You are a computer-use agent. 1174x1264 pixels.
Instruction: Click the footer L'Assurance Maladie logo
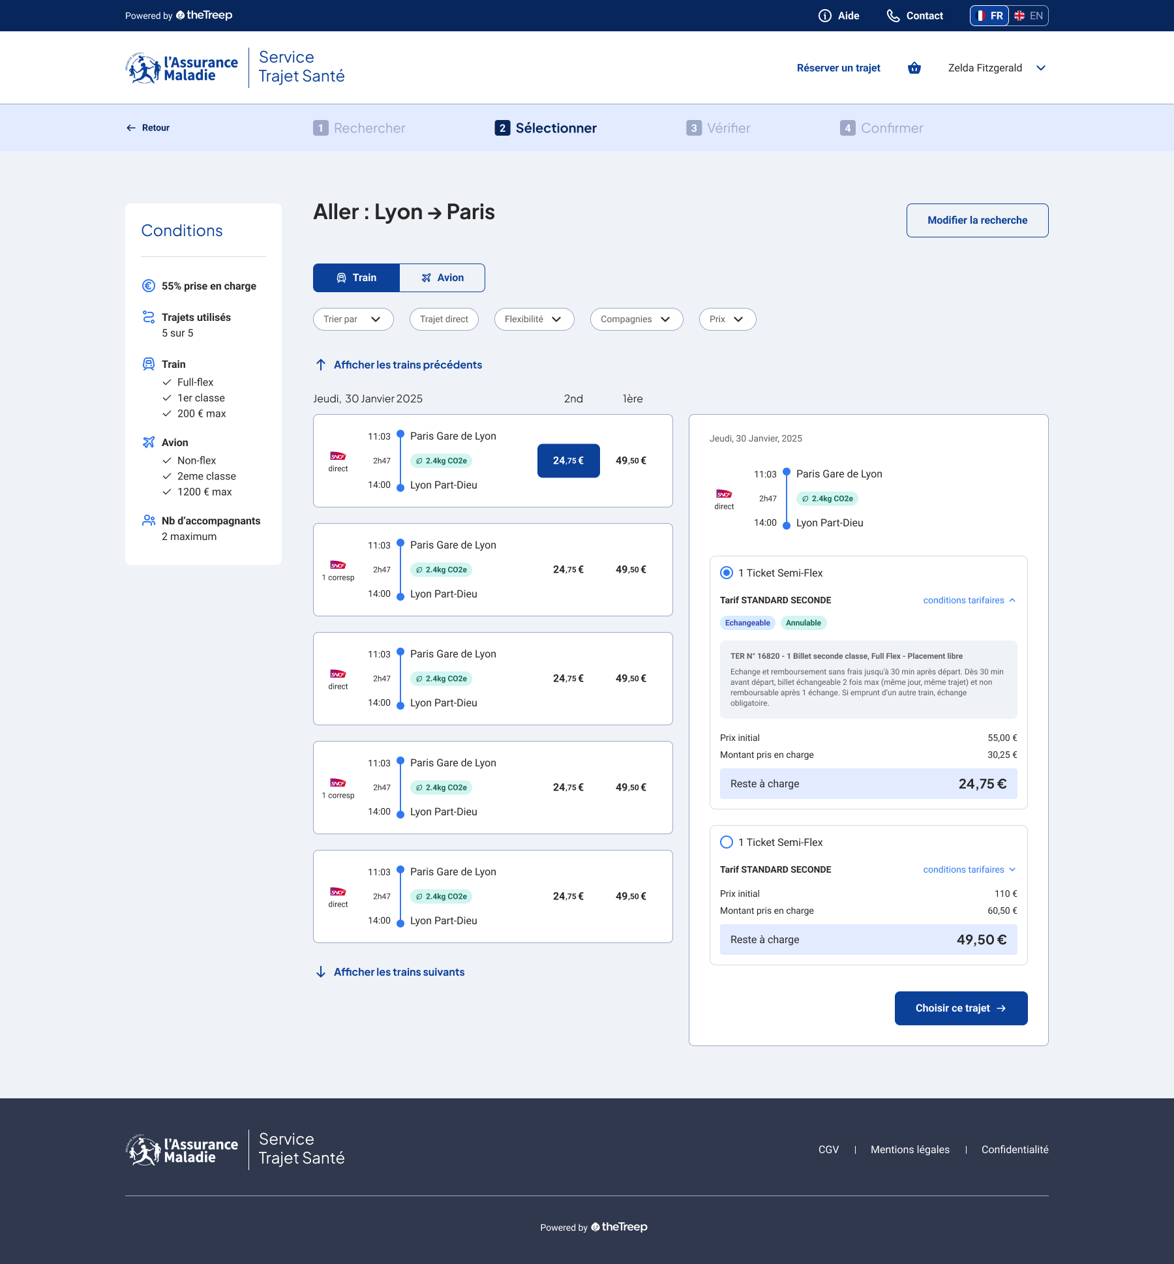[182, 1150]
